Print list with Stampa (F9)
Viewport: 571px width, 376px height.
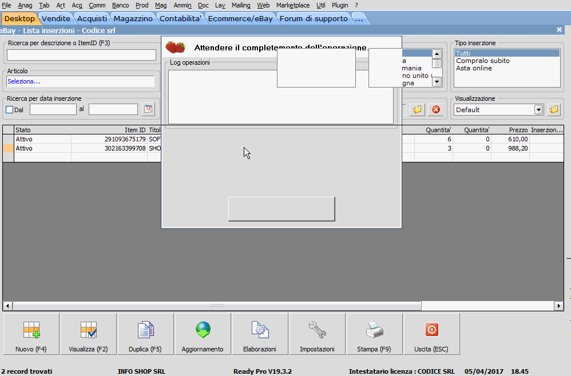point(374,334)
